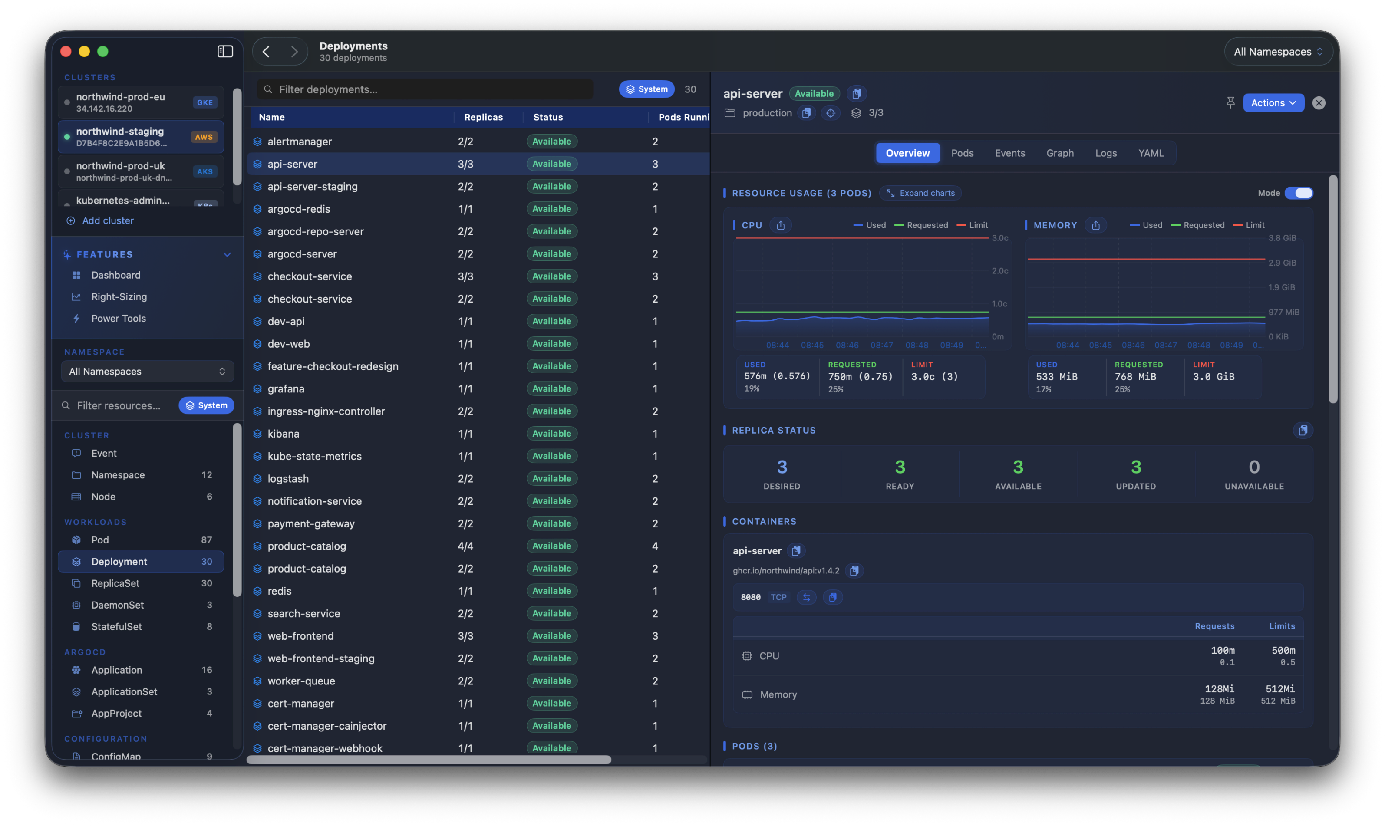Copy the ghcr.io image path
Screen dimensions: 1385x826
(x=854, y=570)
